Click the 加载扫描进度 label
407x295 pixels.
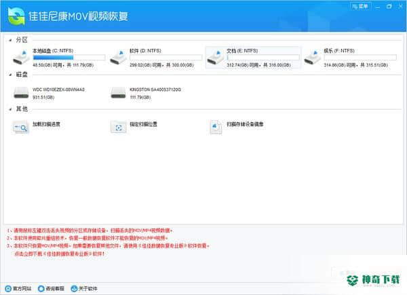[46, 124]
